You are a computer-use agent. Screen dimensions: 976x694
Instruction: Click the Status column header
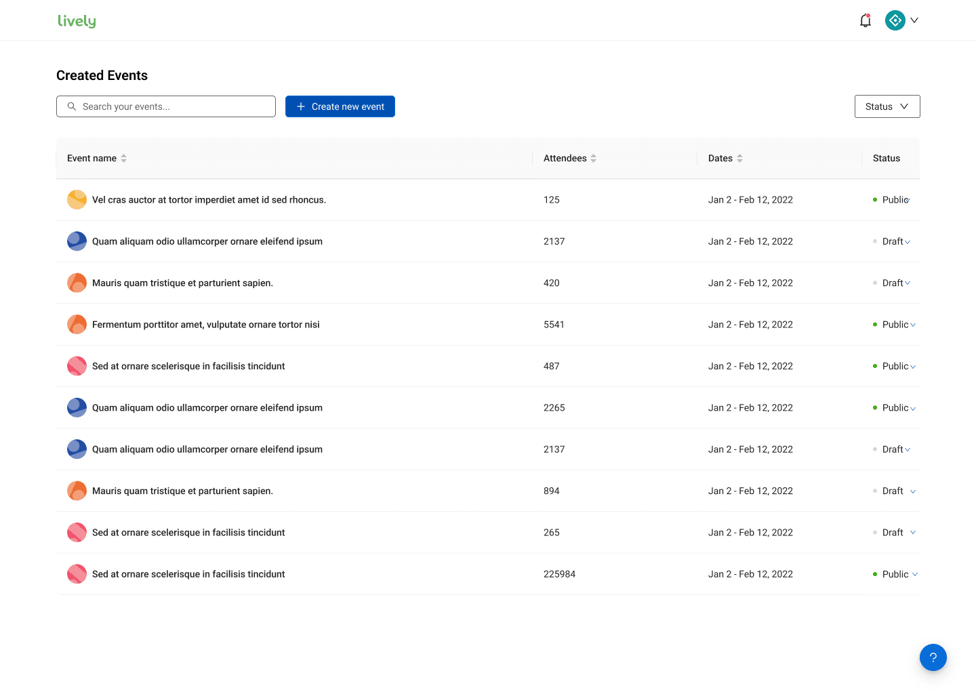886,158
